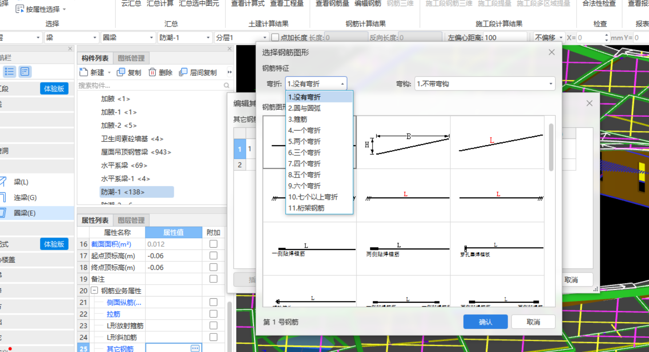Select 水平系梁 <69> in the component list
Viewport: 649px width, 352px height.
(124, 165)
